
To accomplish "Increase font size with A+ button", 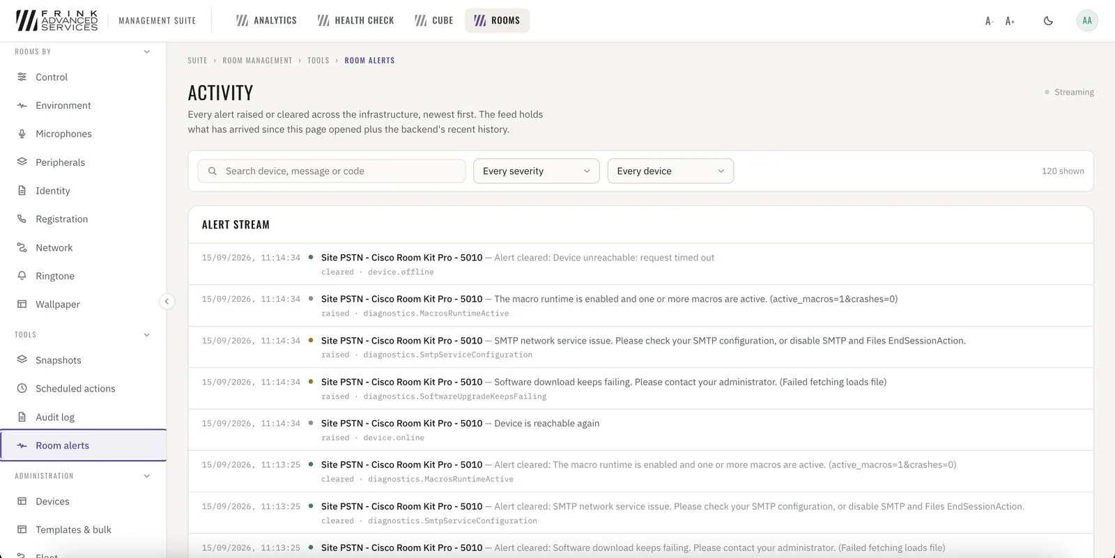I will pos(1010,21).
